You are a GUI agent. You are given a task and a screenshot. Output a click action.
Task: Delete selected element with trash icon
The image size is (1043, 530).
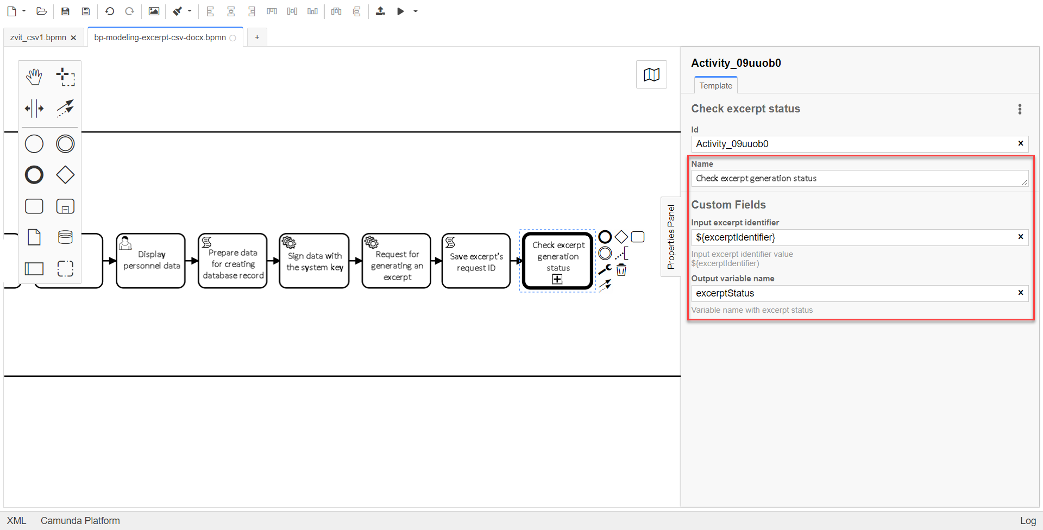[621, 270]
